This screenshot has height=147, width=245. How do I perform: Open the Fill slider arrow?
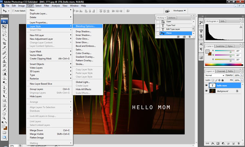242,80
